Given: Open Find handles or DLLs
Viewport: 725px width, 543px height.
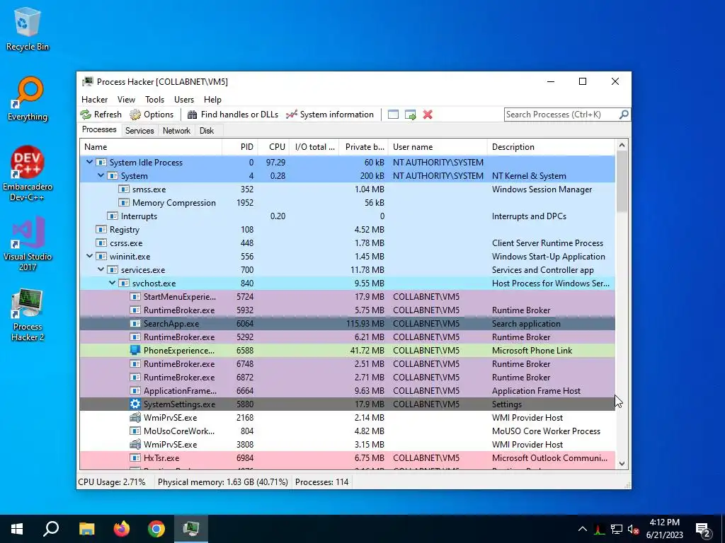Looking at the screenshot, I should click(x=233, y=115).
